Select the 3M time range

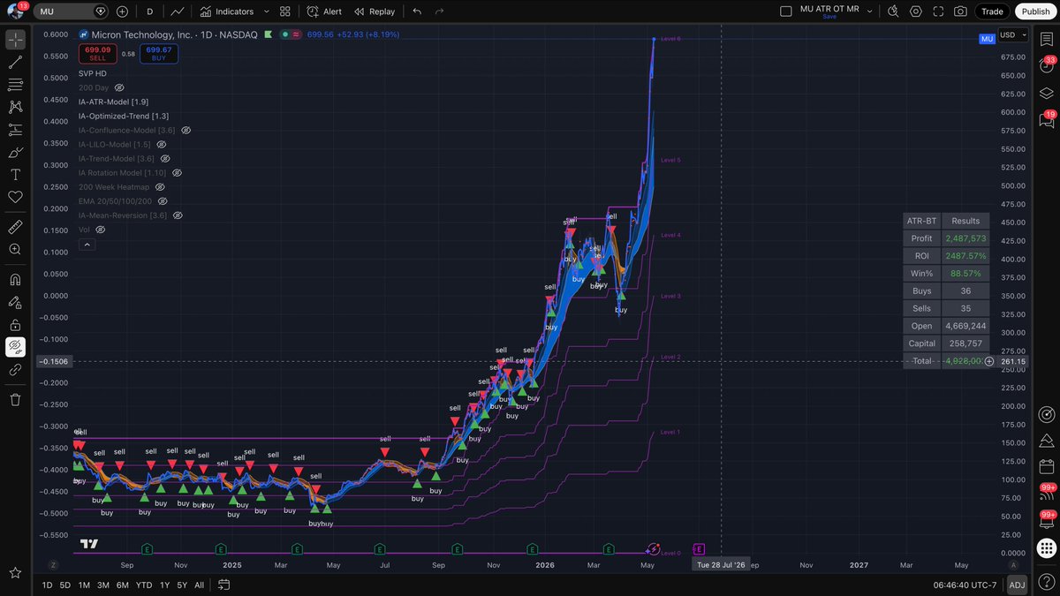click(x=103, y=585)
